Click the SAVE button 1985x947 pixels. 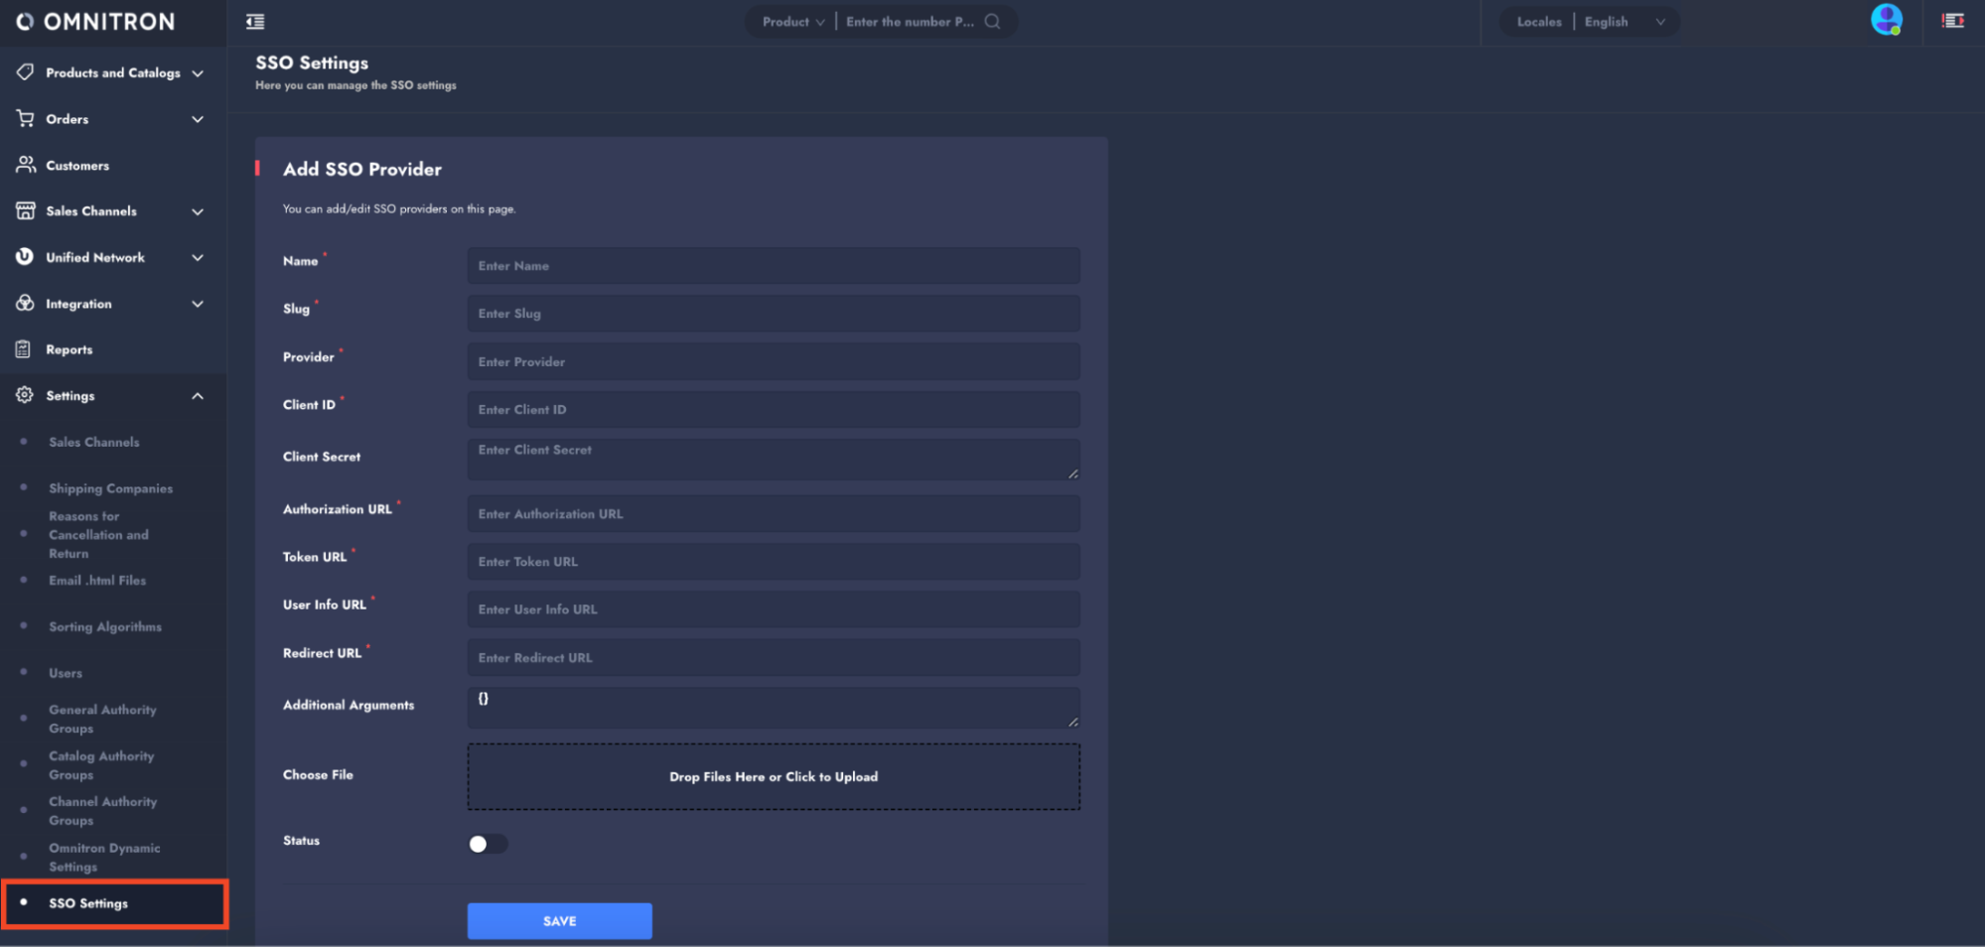(x=559, y=921)
